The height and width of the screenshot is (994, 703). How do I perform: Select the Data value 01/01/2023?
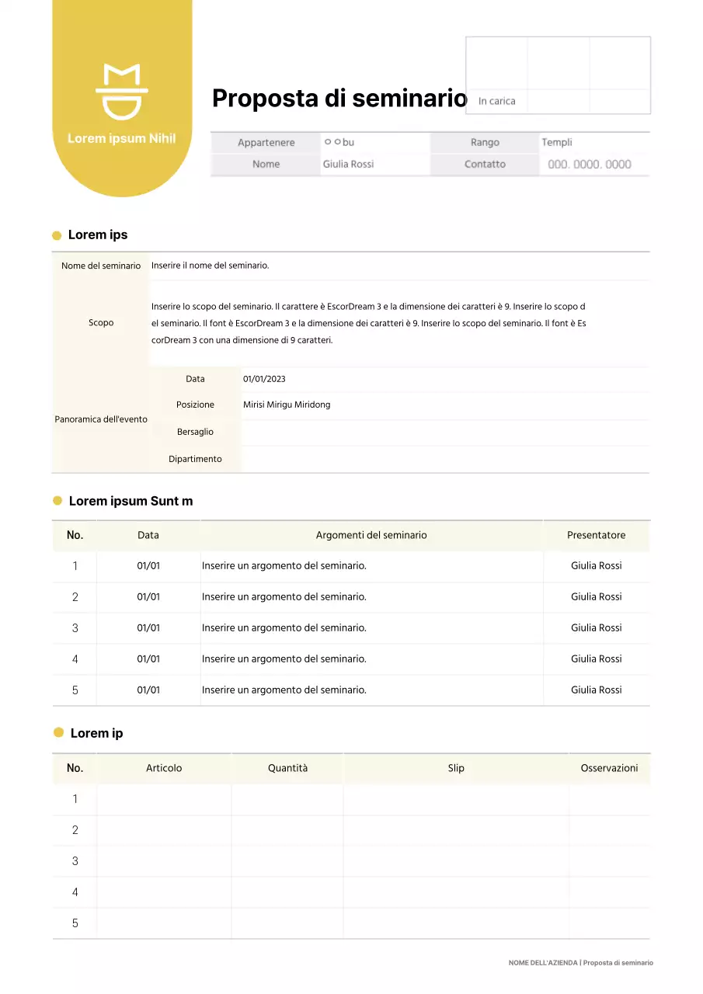point(264,378)
